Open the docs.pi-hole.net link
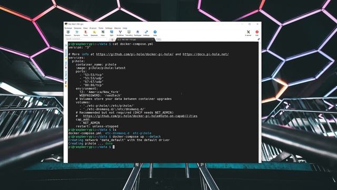Image resolution: width=337 pixels, height=190 pixels. coord(205,54)
